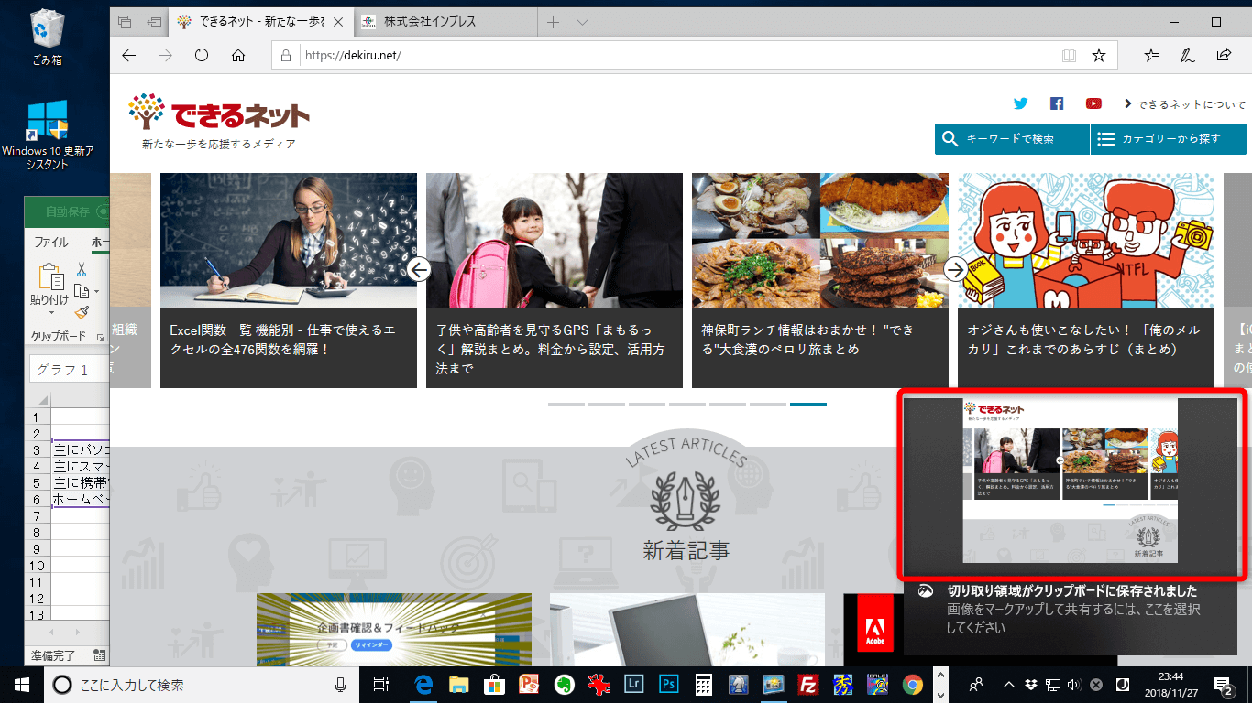Image resolution: width=1252 pixels, height=703 pixels.
Task: Click the キーワードで検索 search button
Action: [x=1012, y=139]
